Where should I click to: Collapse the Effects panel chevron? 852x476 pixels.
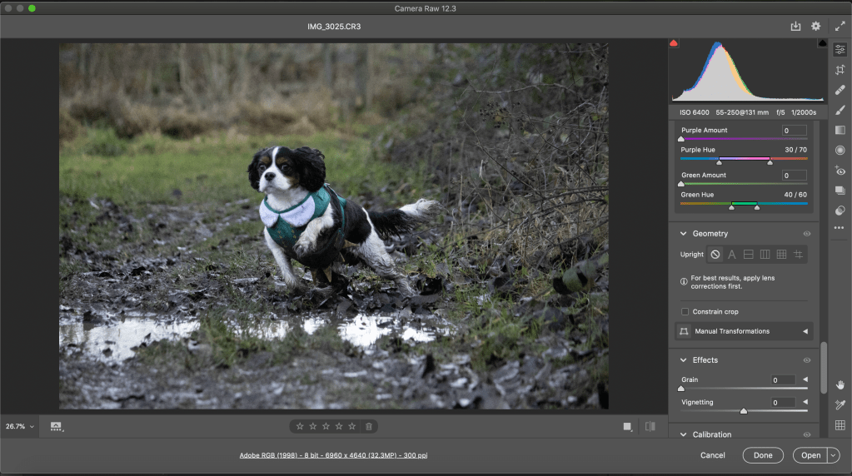pyautogui.click(x=684, y=360)
